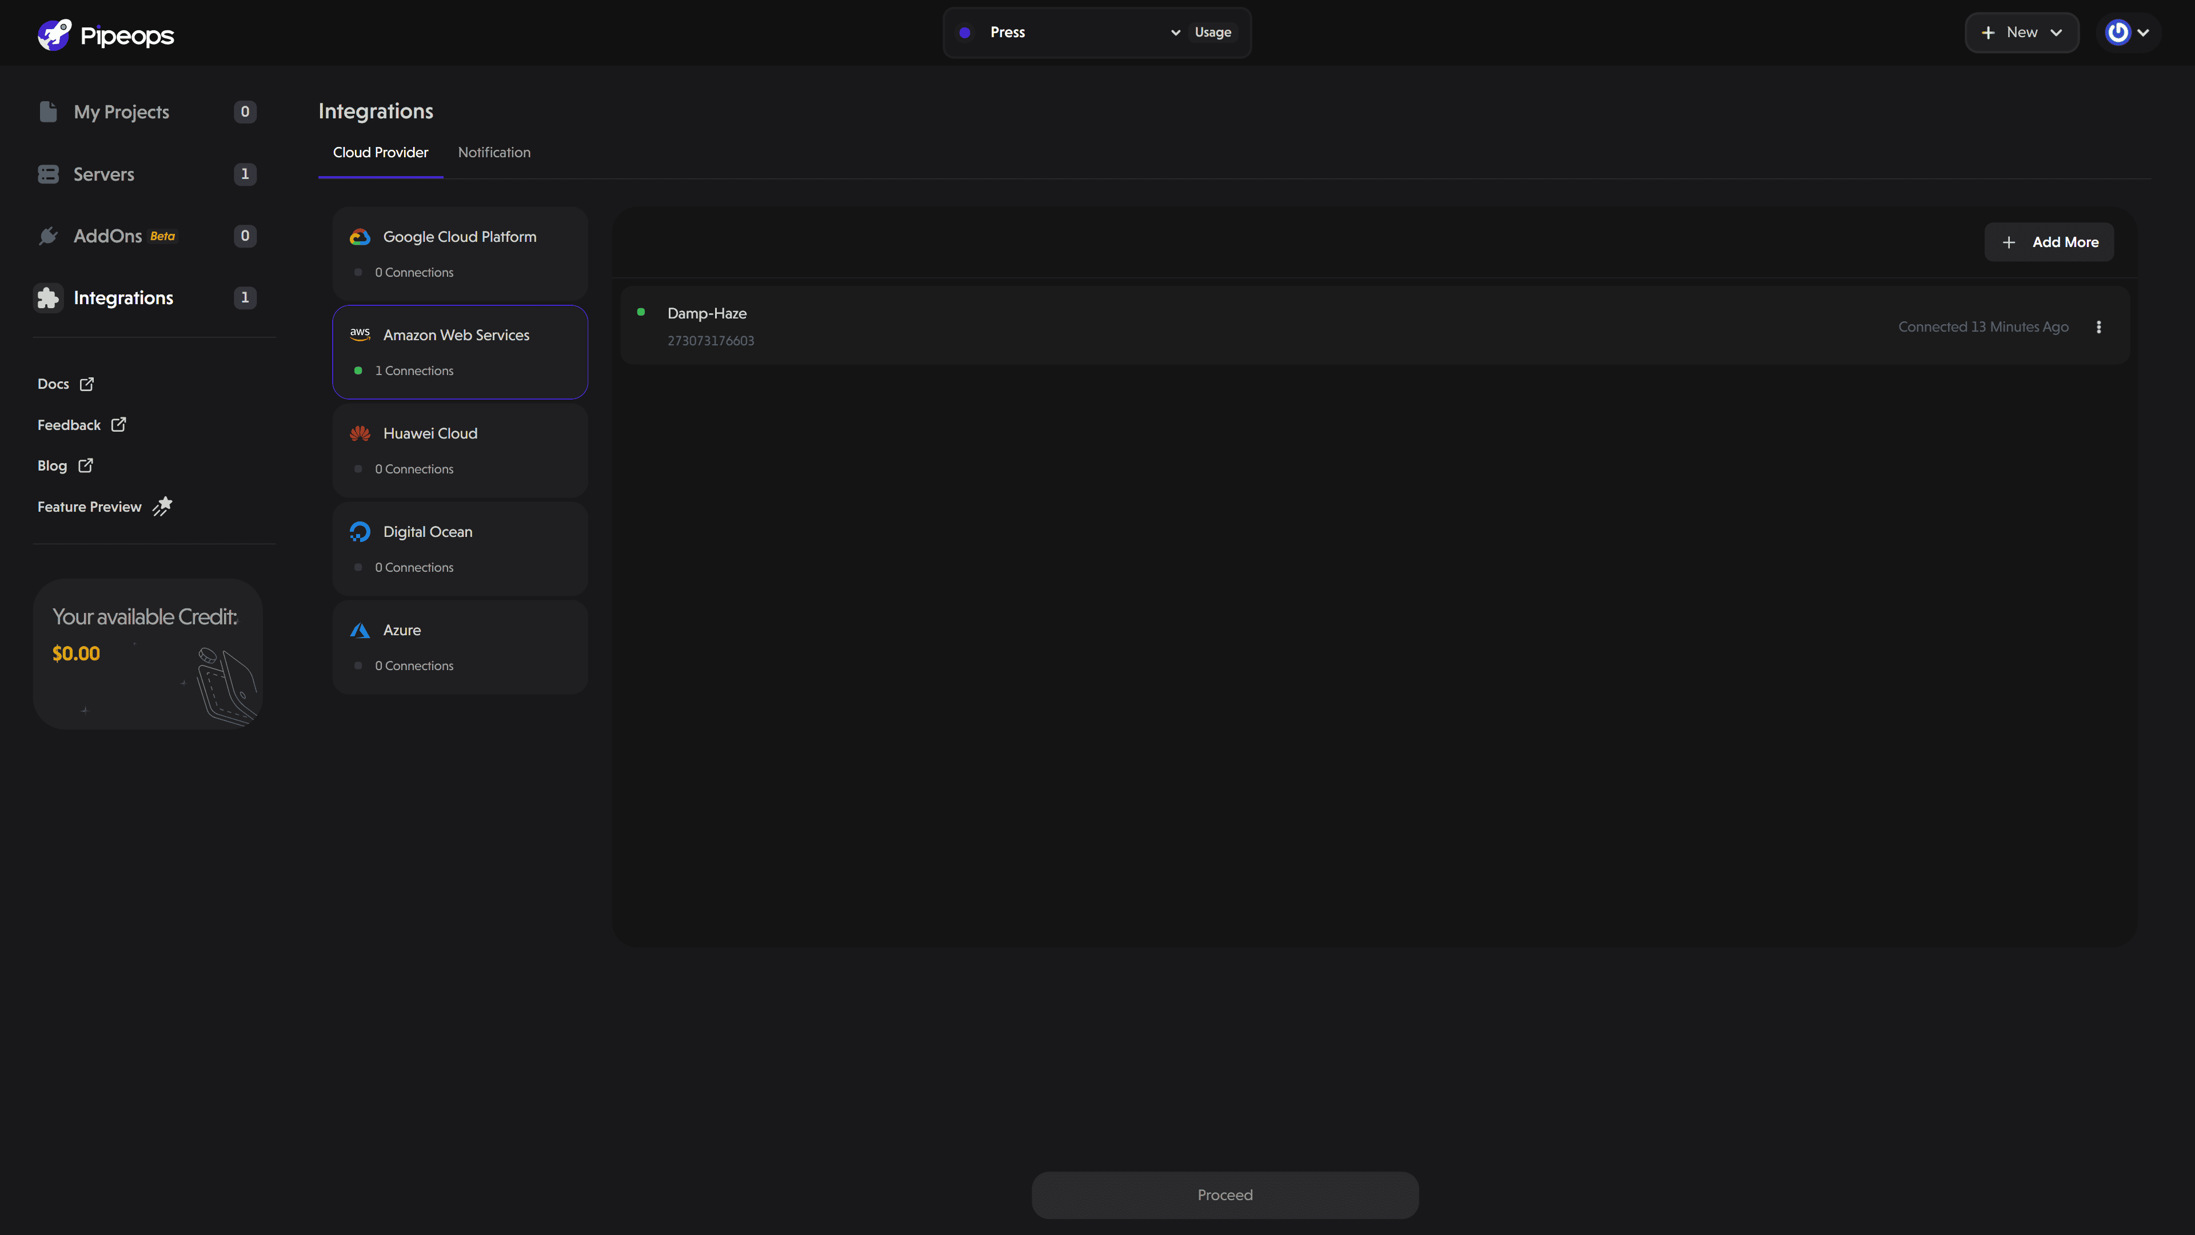Click the Integrations page heading
The height and width of the screenshot is (1235, 2195).
pos(376,111)
